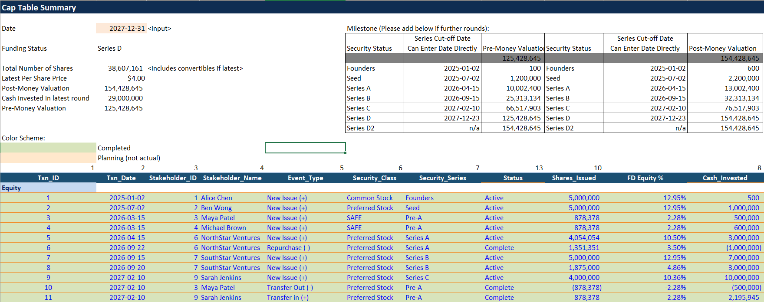
Task: Select the Stakeholder_ID column header
Action: coord(173,178)
